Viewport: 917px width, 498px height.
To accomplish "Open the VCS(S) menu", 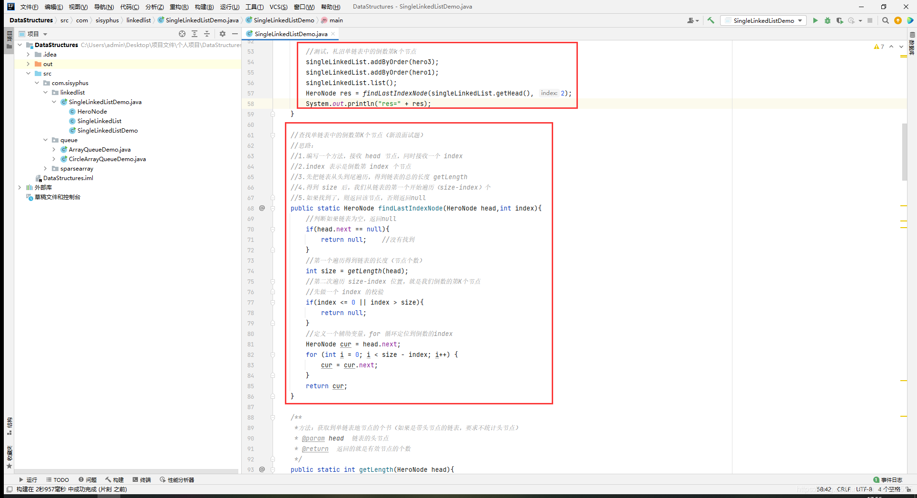I will click(278, 7).
